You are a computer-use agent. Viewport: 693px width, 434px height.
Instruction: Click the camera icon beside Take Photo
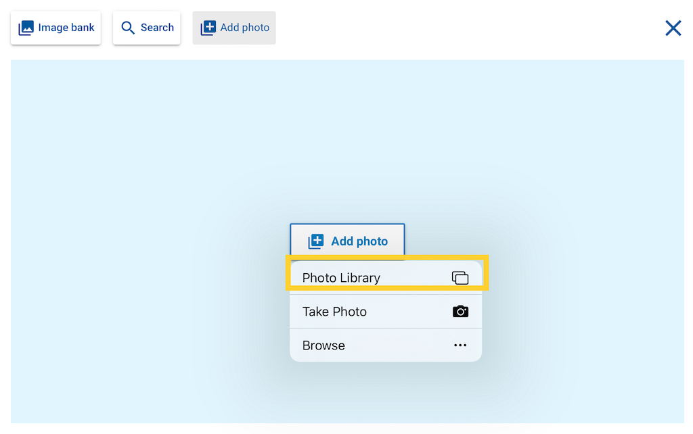click(x=460, y=311)
